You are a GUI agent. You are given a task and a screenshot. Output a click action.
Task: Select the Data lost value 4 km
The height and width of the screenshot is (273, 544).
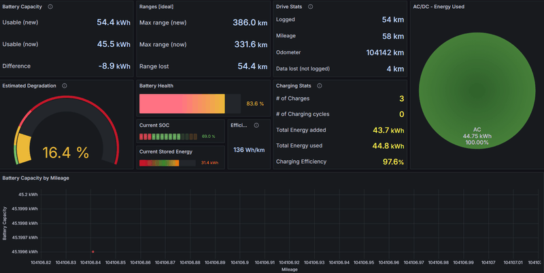point(396,69)
